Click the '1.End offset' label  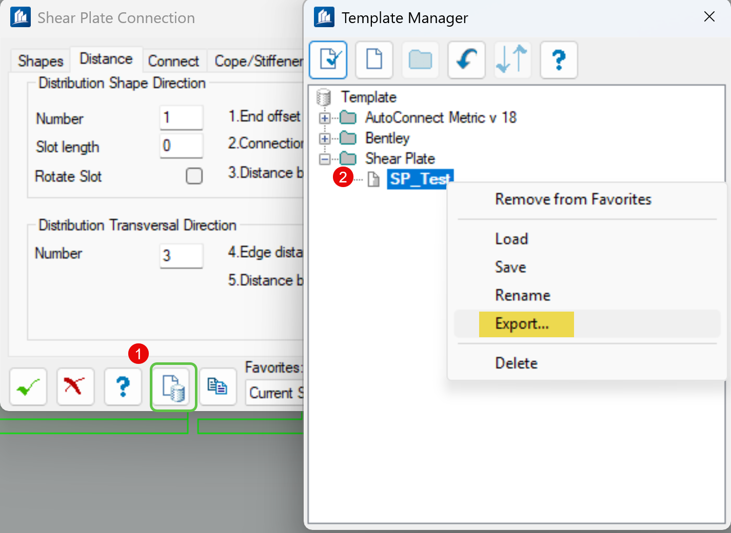264,117
